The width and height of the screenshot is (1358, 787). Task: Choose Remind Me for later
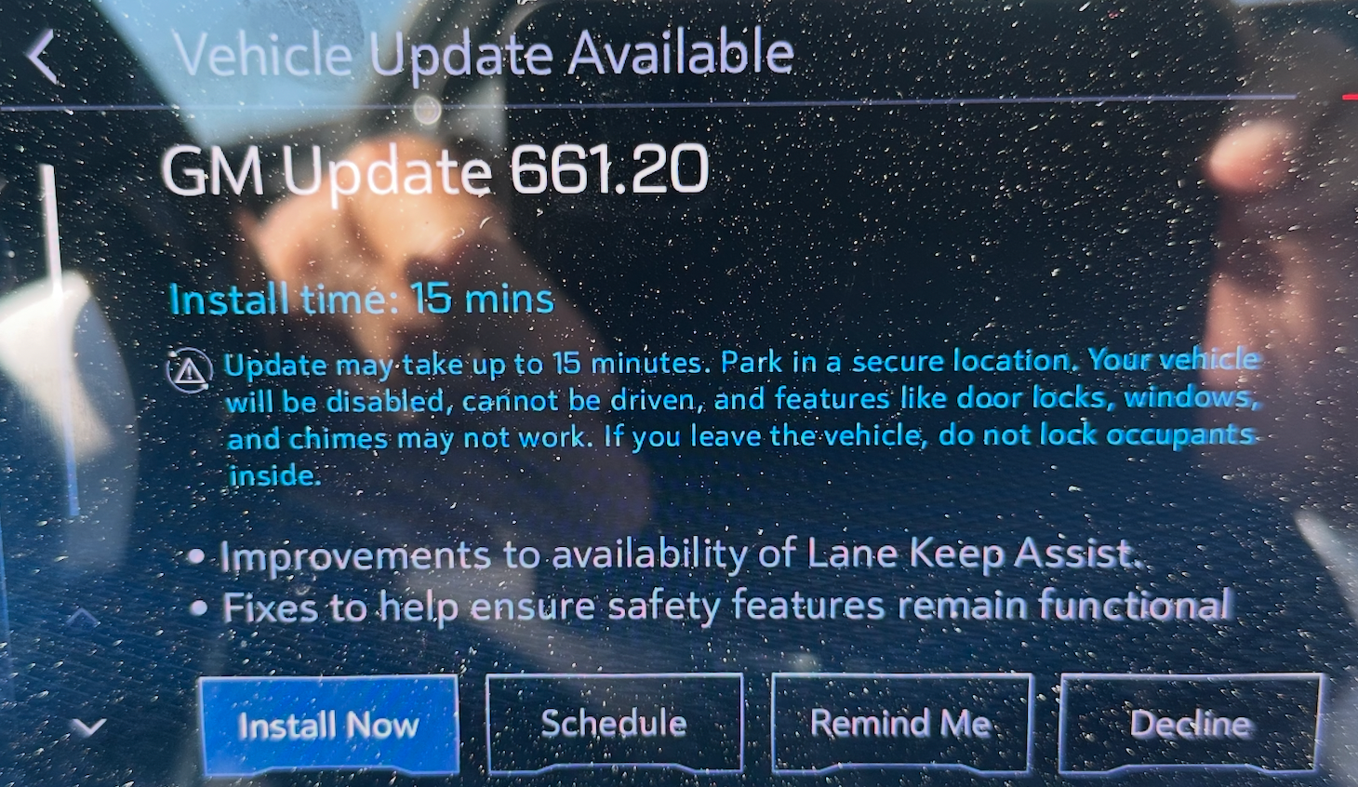click(901, 723)
